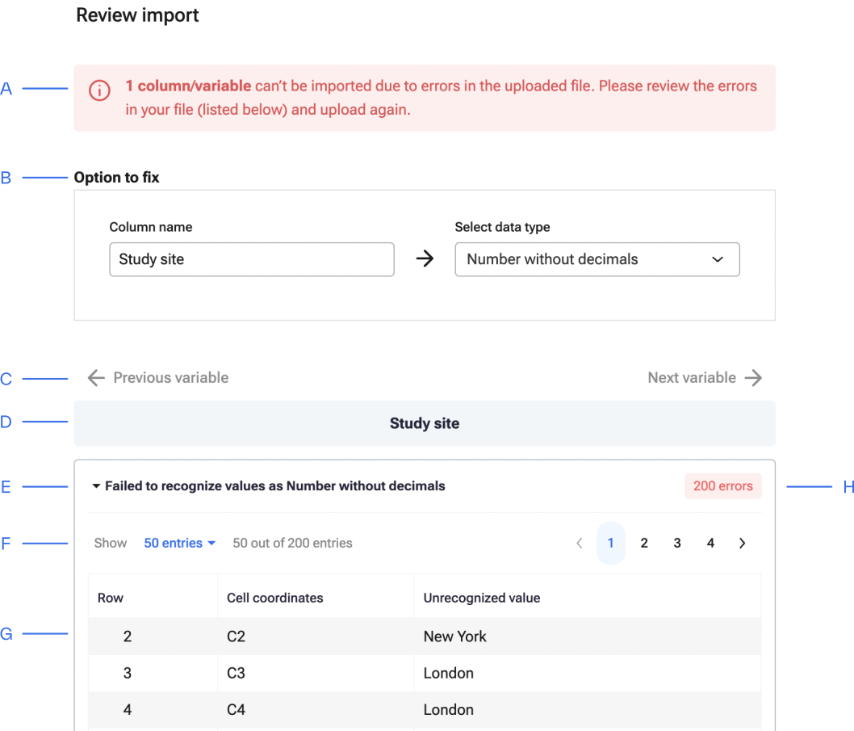Go to the previous page of entries
This screenshot has width=854, height=731.
coord(579,544)
